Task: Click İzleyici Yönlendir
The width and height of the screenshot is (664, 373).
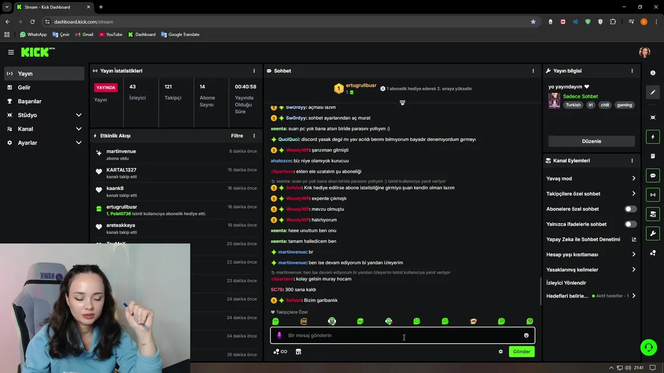Action: 566,283
